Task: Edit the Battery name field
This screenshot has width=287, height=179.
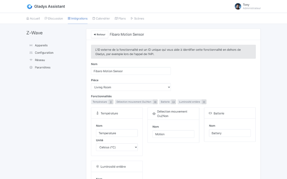Action: (x=230, y=133)
